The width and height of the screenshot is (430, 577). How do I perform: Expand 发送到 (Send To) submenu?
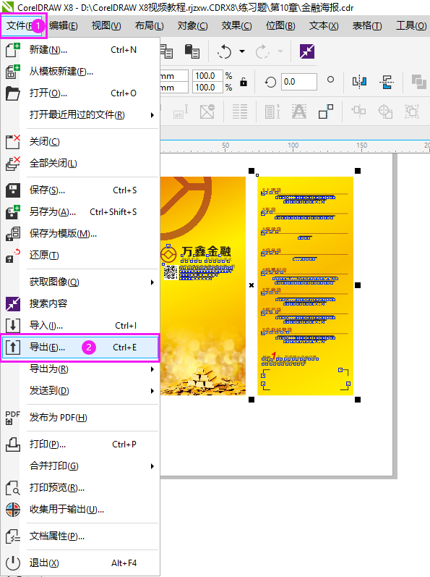click(80, 391)
